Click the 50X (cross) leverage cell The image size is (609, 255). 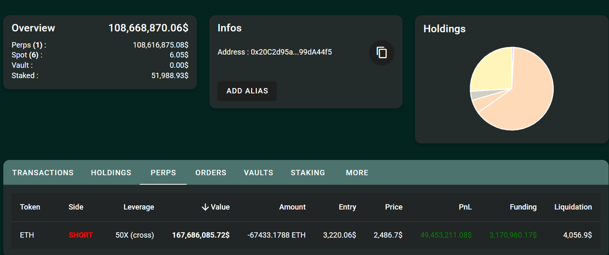pos(134,235)
